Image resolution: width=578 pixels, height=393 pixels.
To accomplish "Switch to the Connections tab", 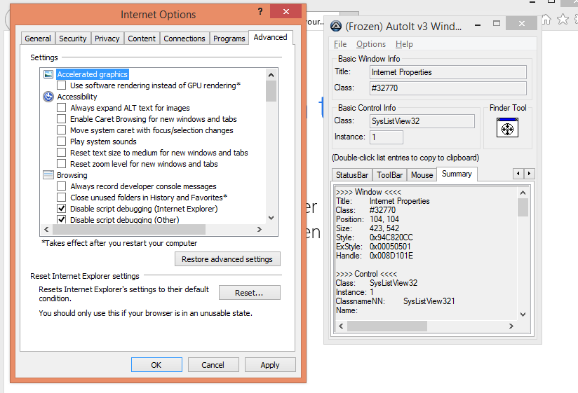I will point(184,39).
